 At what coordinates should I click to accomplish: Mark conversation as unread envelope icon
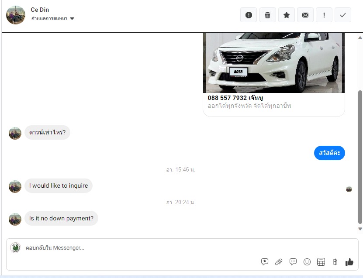[305, 15]
